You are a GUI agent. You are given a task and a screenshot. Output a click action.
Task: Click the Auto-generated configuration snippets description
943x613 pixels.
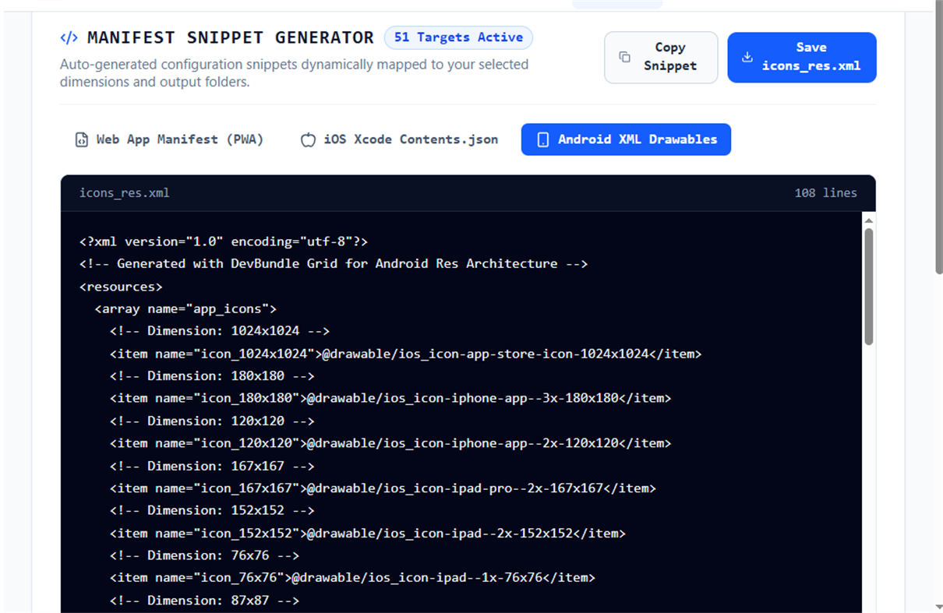(x=295, y=73)
